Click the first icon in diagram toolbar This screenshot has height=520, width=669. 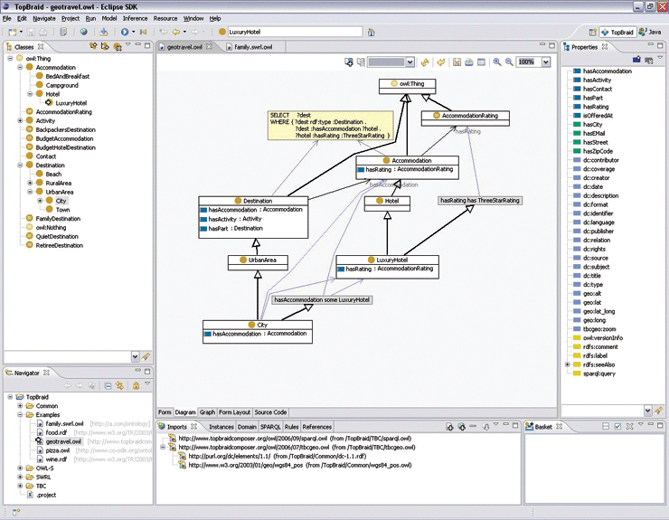pos(349,61)
